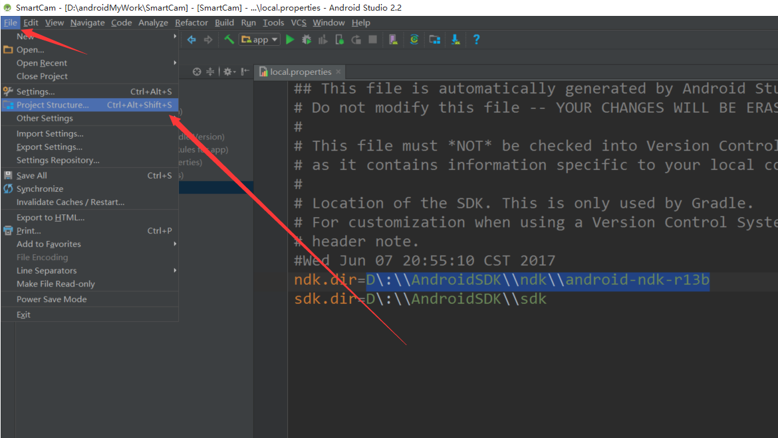This screenshot has height=438, width=778.
Task: Close the local.properties tab
Action: [x=338, y=72]
